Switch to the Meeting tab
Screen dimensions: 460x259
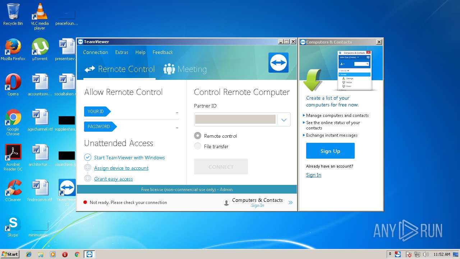(x=185, y=69)
